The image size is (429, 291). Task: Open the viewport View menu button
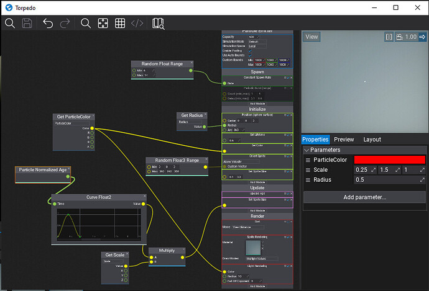point(312,37)
